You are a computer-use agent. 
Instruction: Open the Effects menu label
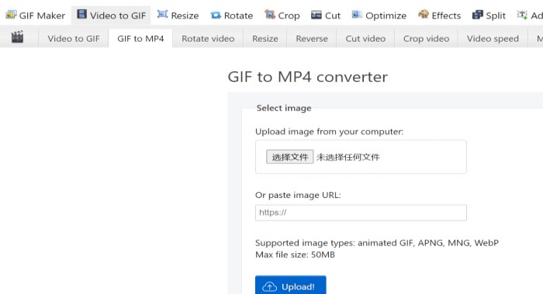pos(446,15)
